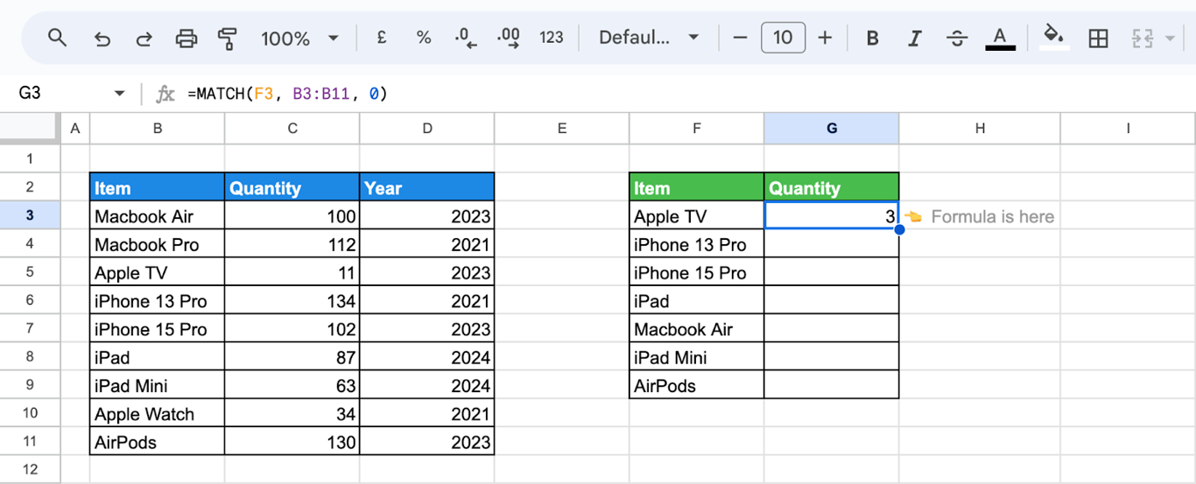Open the Default font dropdown
This screenshot has height=484, width=1196.
pos(649,38)
